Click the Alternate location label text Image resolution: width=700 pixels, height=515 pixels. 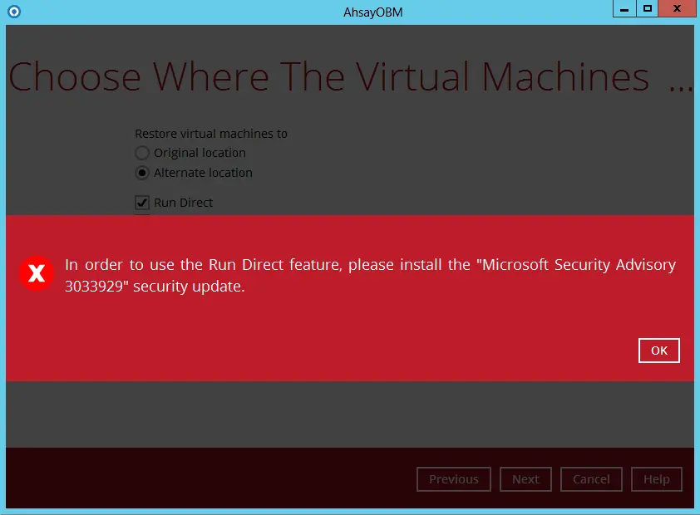point(203,173)
